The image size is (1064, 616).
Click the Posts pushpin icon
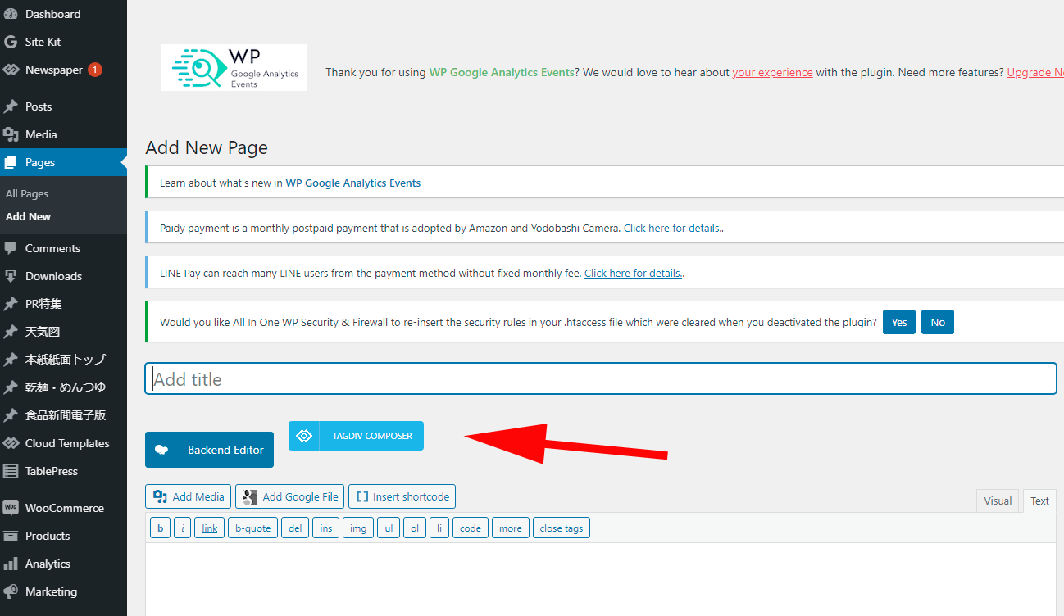[11, 106]
